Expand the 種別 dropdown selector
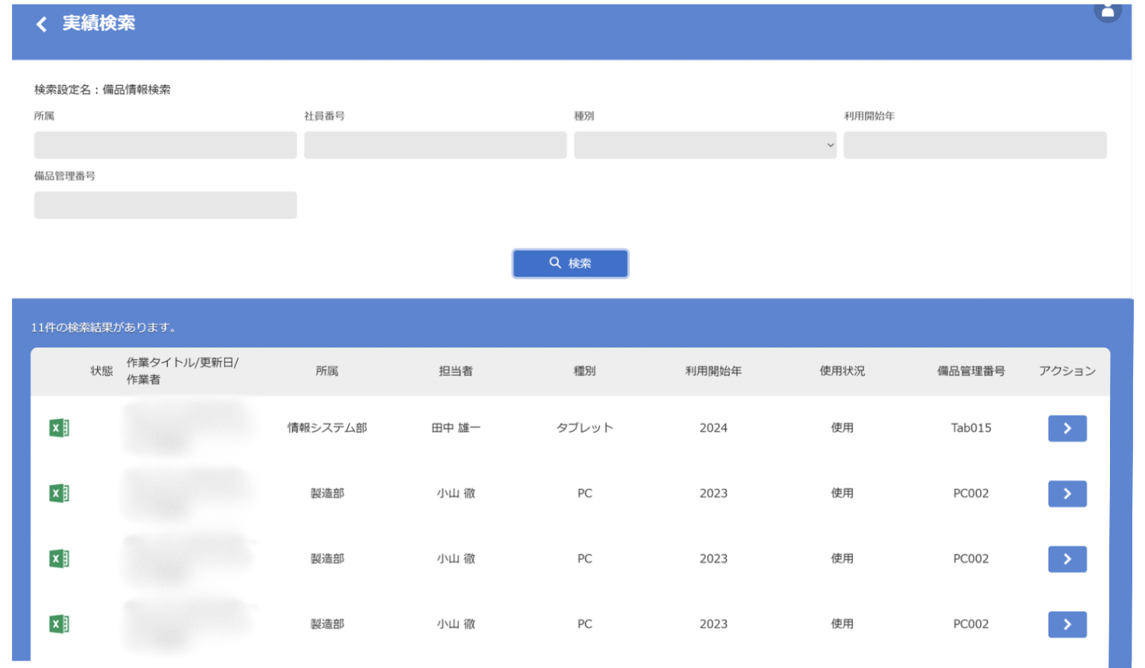Viewport: 1145px width, 668px height. tap(704, 145)
